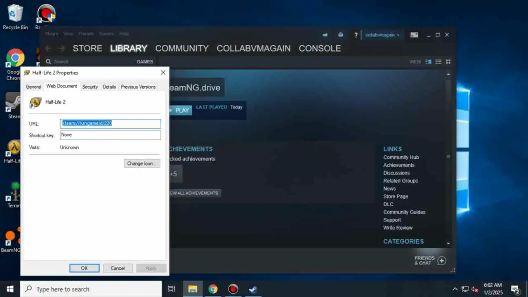Select the detail view icon in Steam
528x297 pixels.
coord(428,61)
